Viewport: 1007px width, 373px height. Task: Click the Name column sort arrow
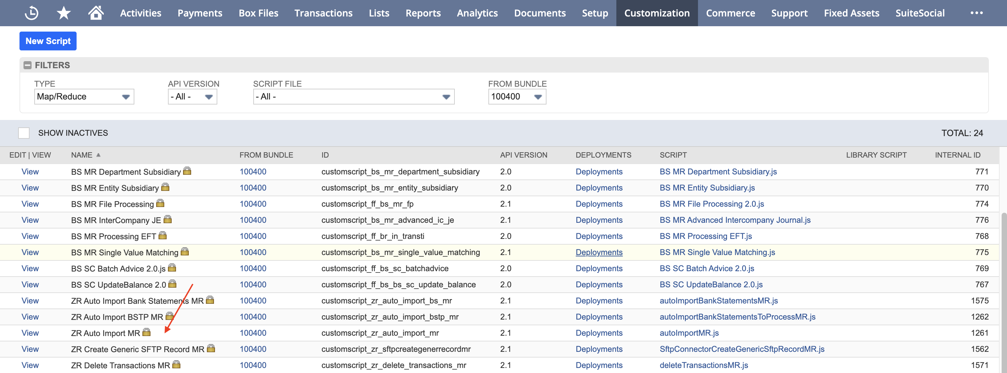tap(98, 155)
